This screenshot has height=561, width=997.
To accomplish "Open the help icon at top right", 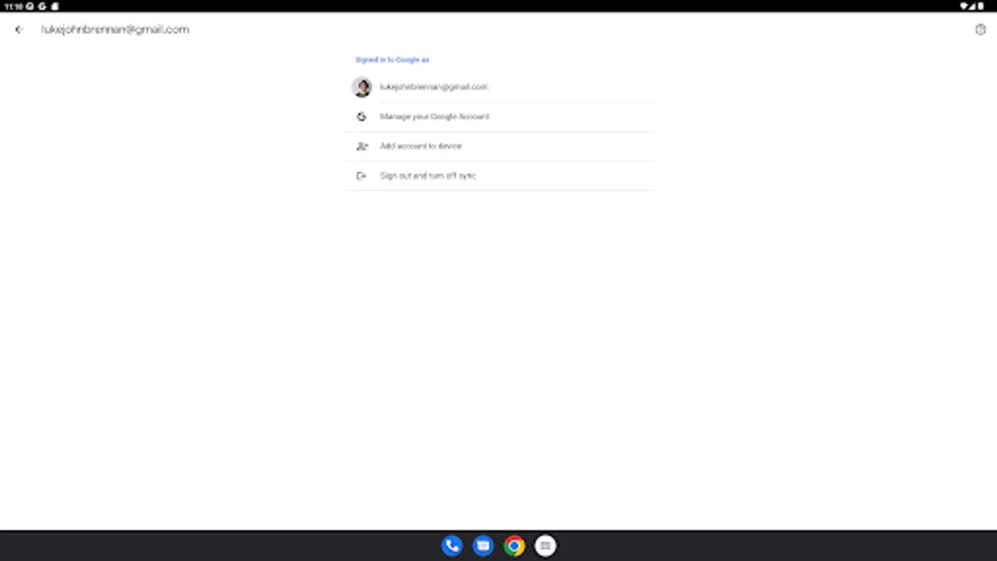I will coord(980,29).
